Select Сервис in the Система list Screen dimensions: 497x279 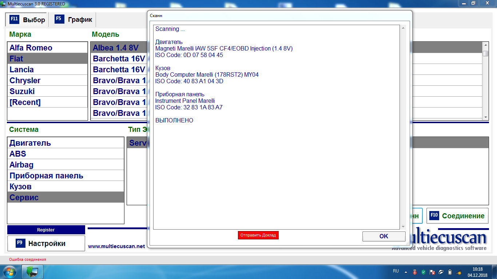pyautogui.click(x=65, y=197)
